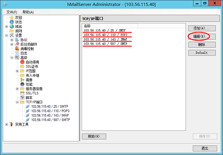Expand the 服务器信息 tree node
This screenshot has width=223, height=155.
coord(17,89)
